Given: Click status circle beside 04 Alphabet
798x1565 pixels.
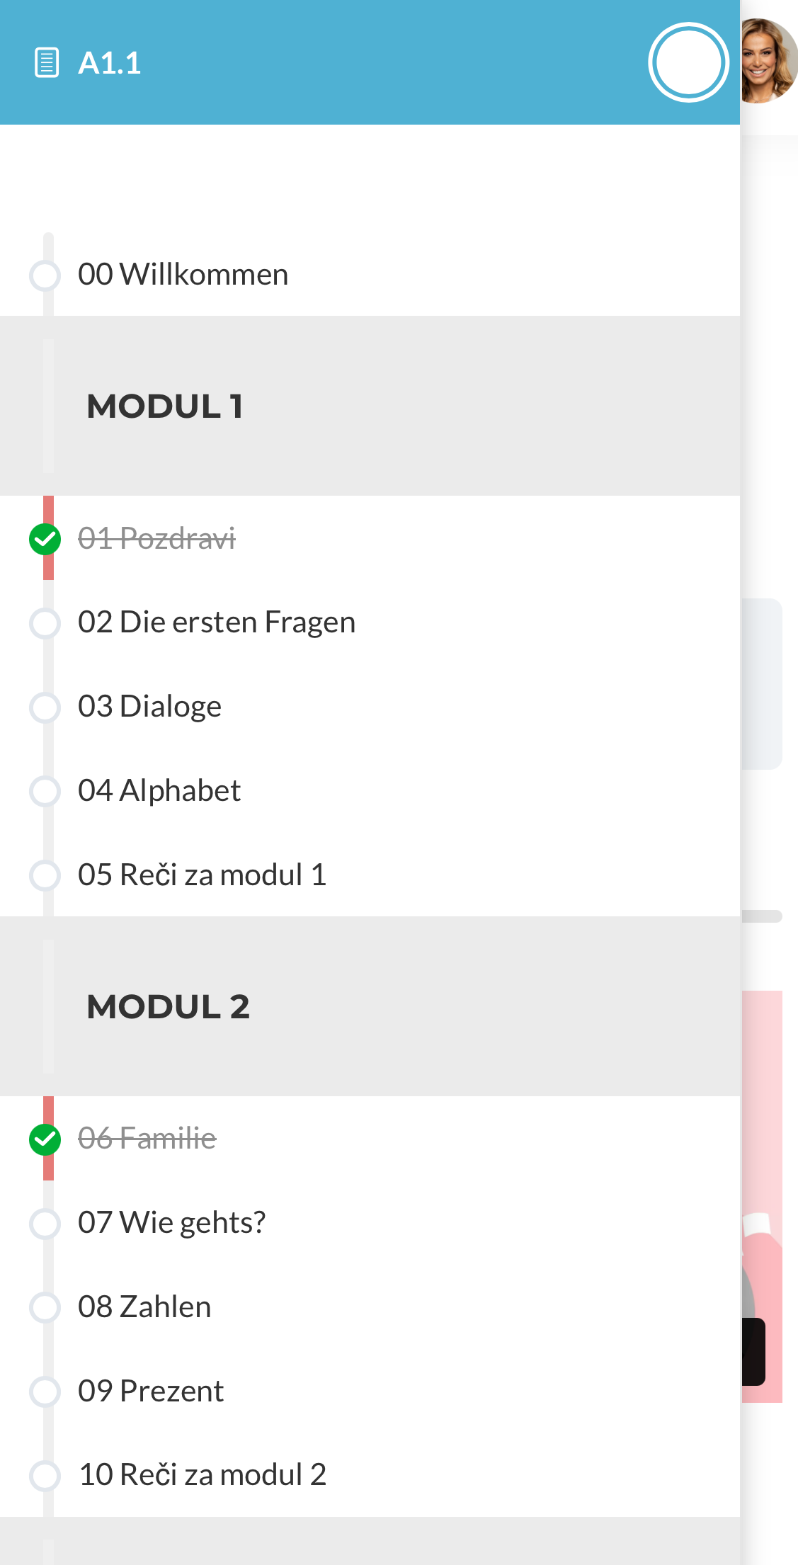Looking at the screenshot, I should click(x=45, y=791).
